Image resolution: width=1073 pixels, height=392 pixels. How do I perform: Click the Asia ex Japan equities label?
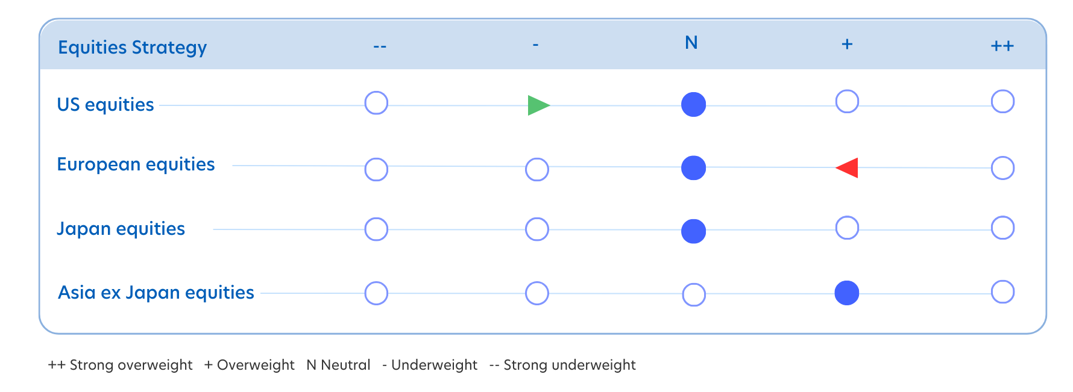(156, 293)
